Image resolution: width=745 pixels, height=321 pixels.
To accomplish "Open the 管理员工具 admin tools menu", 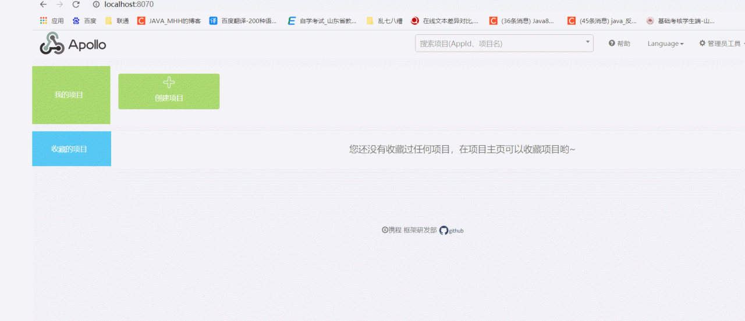I will [721, 44].
